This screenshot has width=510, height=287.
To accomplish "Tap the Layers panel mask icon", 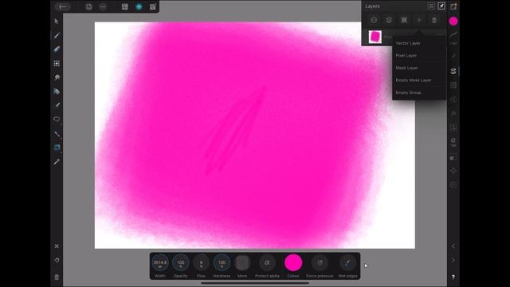I will point(404,20).
